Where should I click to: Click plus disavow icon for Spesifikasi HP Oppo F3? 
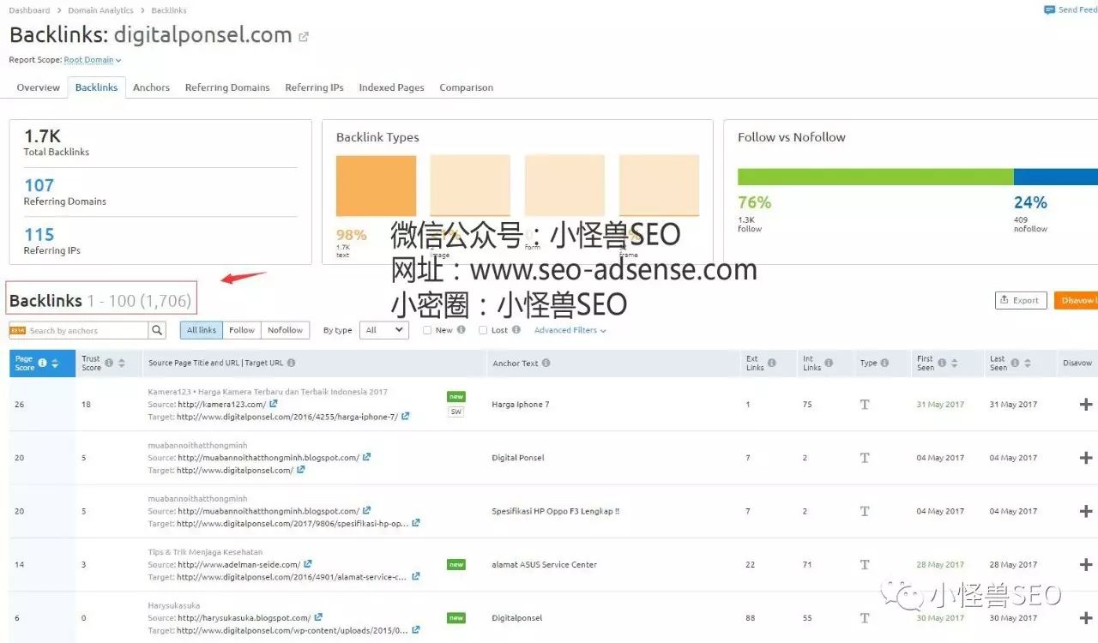(x=1086, y=511)
